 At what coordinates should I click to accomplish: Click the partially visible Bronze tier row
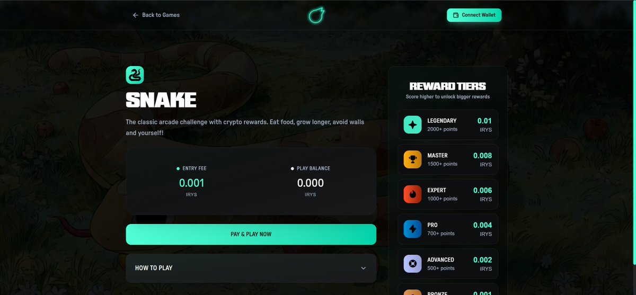448,289
